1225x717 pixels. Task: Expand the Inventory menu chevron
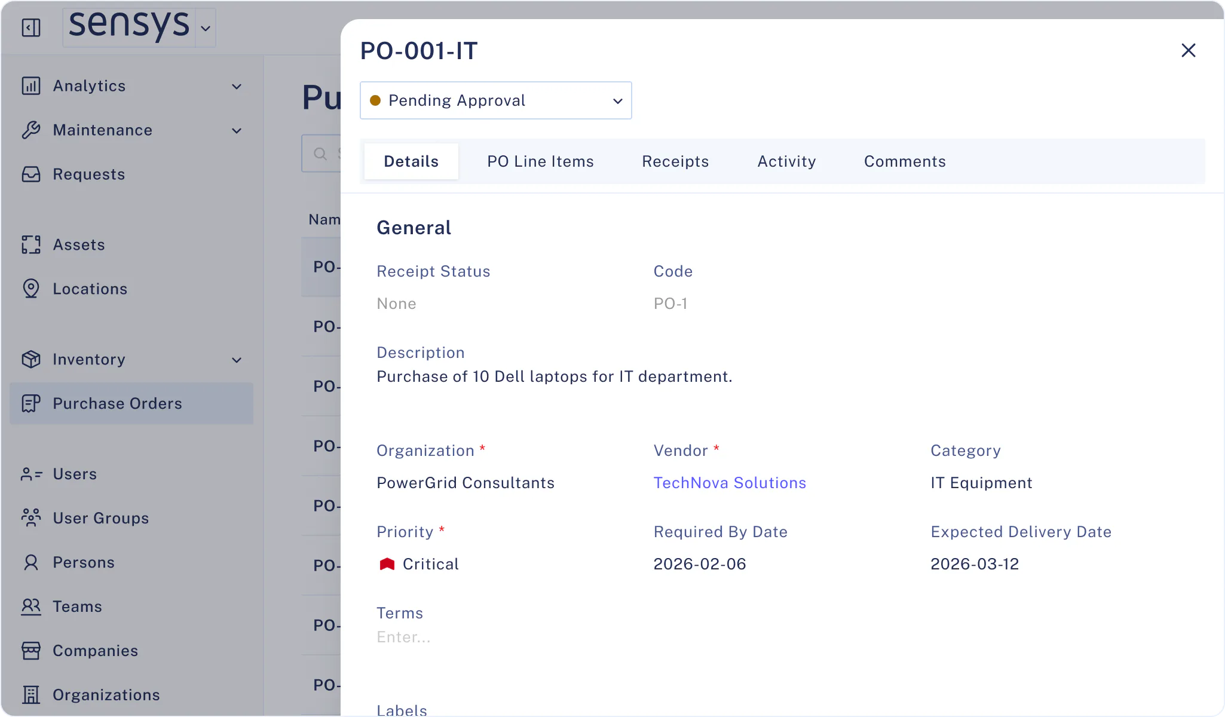pyautogui.click(x=237, y=360)
